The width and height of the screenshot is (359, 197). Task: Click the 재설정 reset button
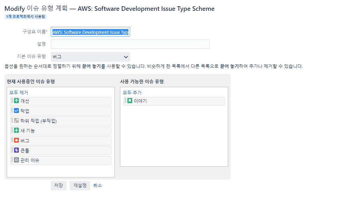point(80,185)
